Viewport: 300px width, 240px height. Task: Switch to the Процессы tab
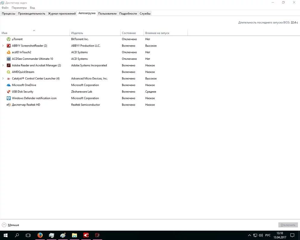pyautogui.click(x=8, y=13)
